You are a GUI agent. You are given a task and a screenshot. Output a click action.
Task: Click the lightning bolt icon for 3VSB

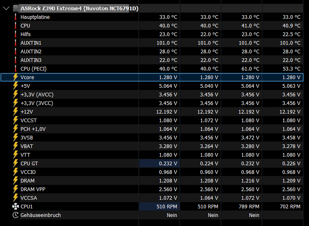pos(16,137)
